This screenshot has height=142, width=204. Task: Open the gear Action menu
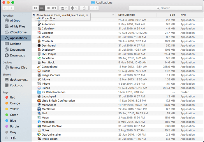(x=74, y=8)
